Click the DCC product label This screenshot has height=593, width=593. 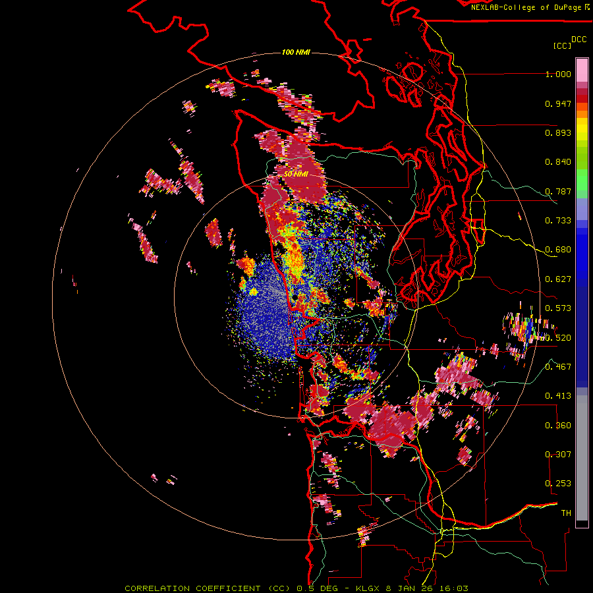coord(579,40)
